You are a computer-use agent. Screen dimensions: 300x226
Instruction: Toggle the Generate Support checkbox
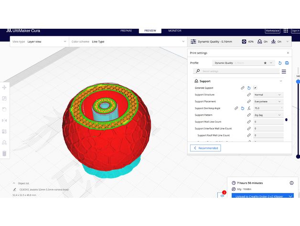coord(255,88)
